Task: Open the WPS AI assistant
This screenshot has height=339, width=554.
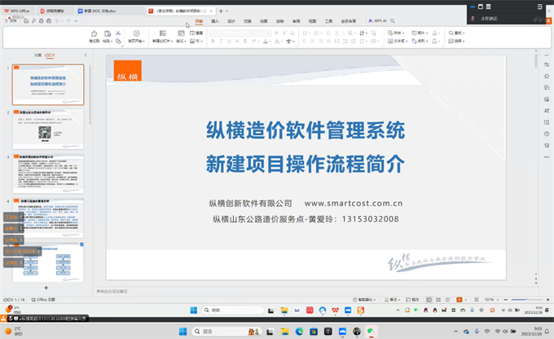Action: pos(377,20)
